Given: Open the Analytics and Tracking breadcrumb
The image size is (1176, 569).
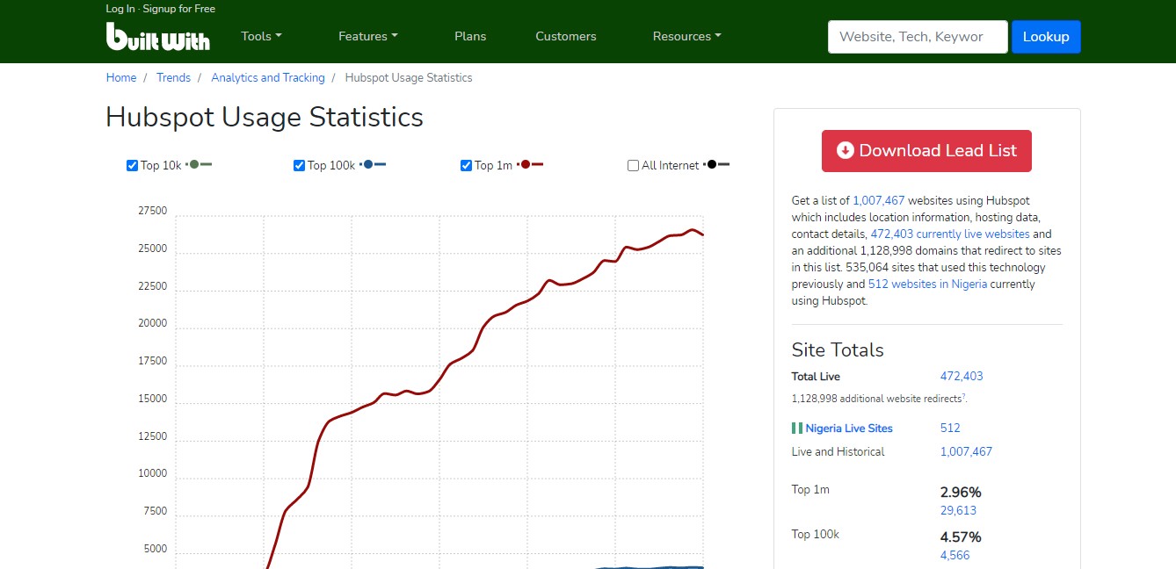Looking at the screenshot, I should 268,77.
